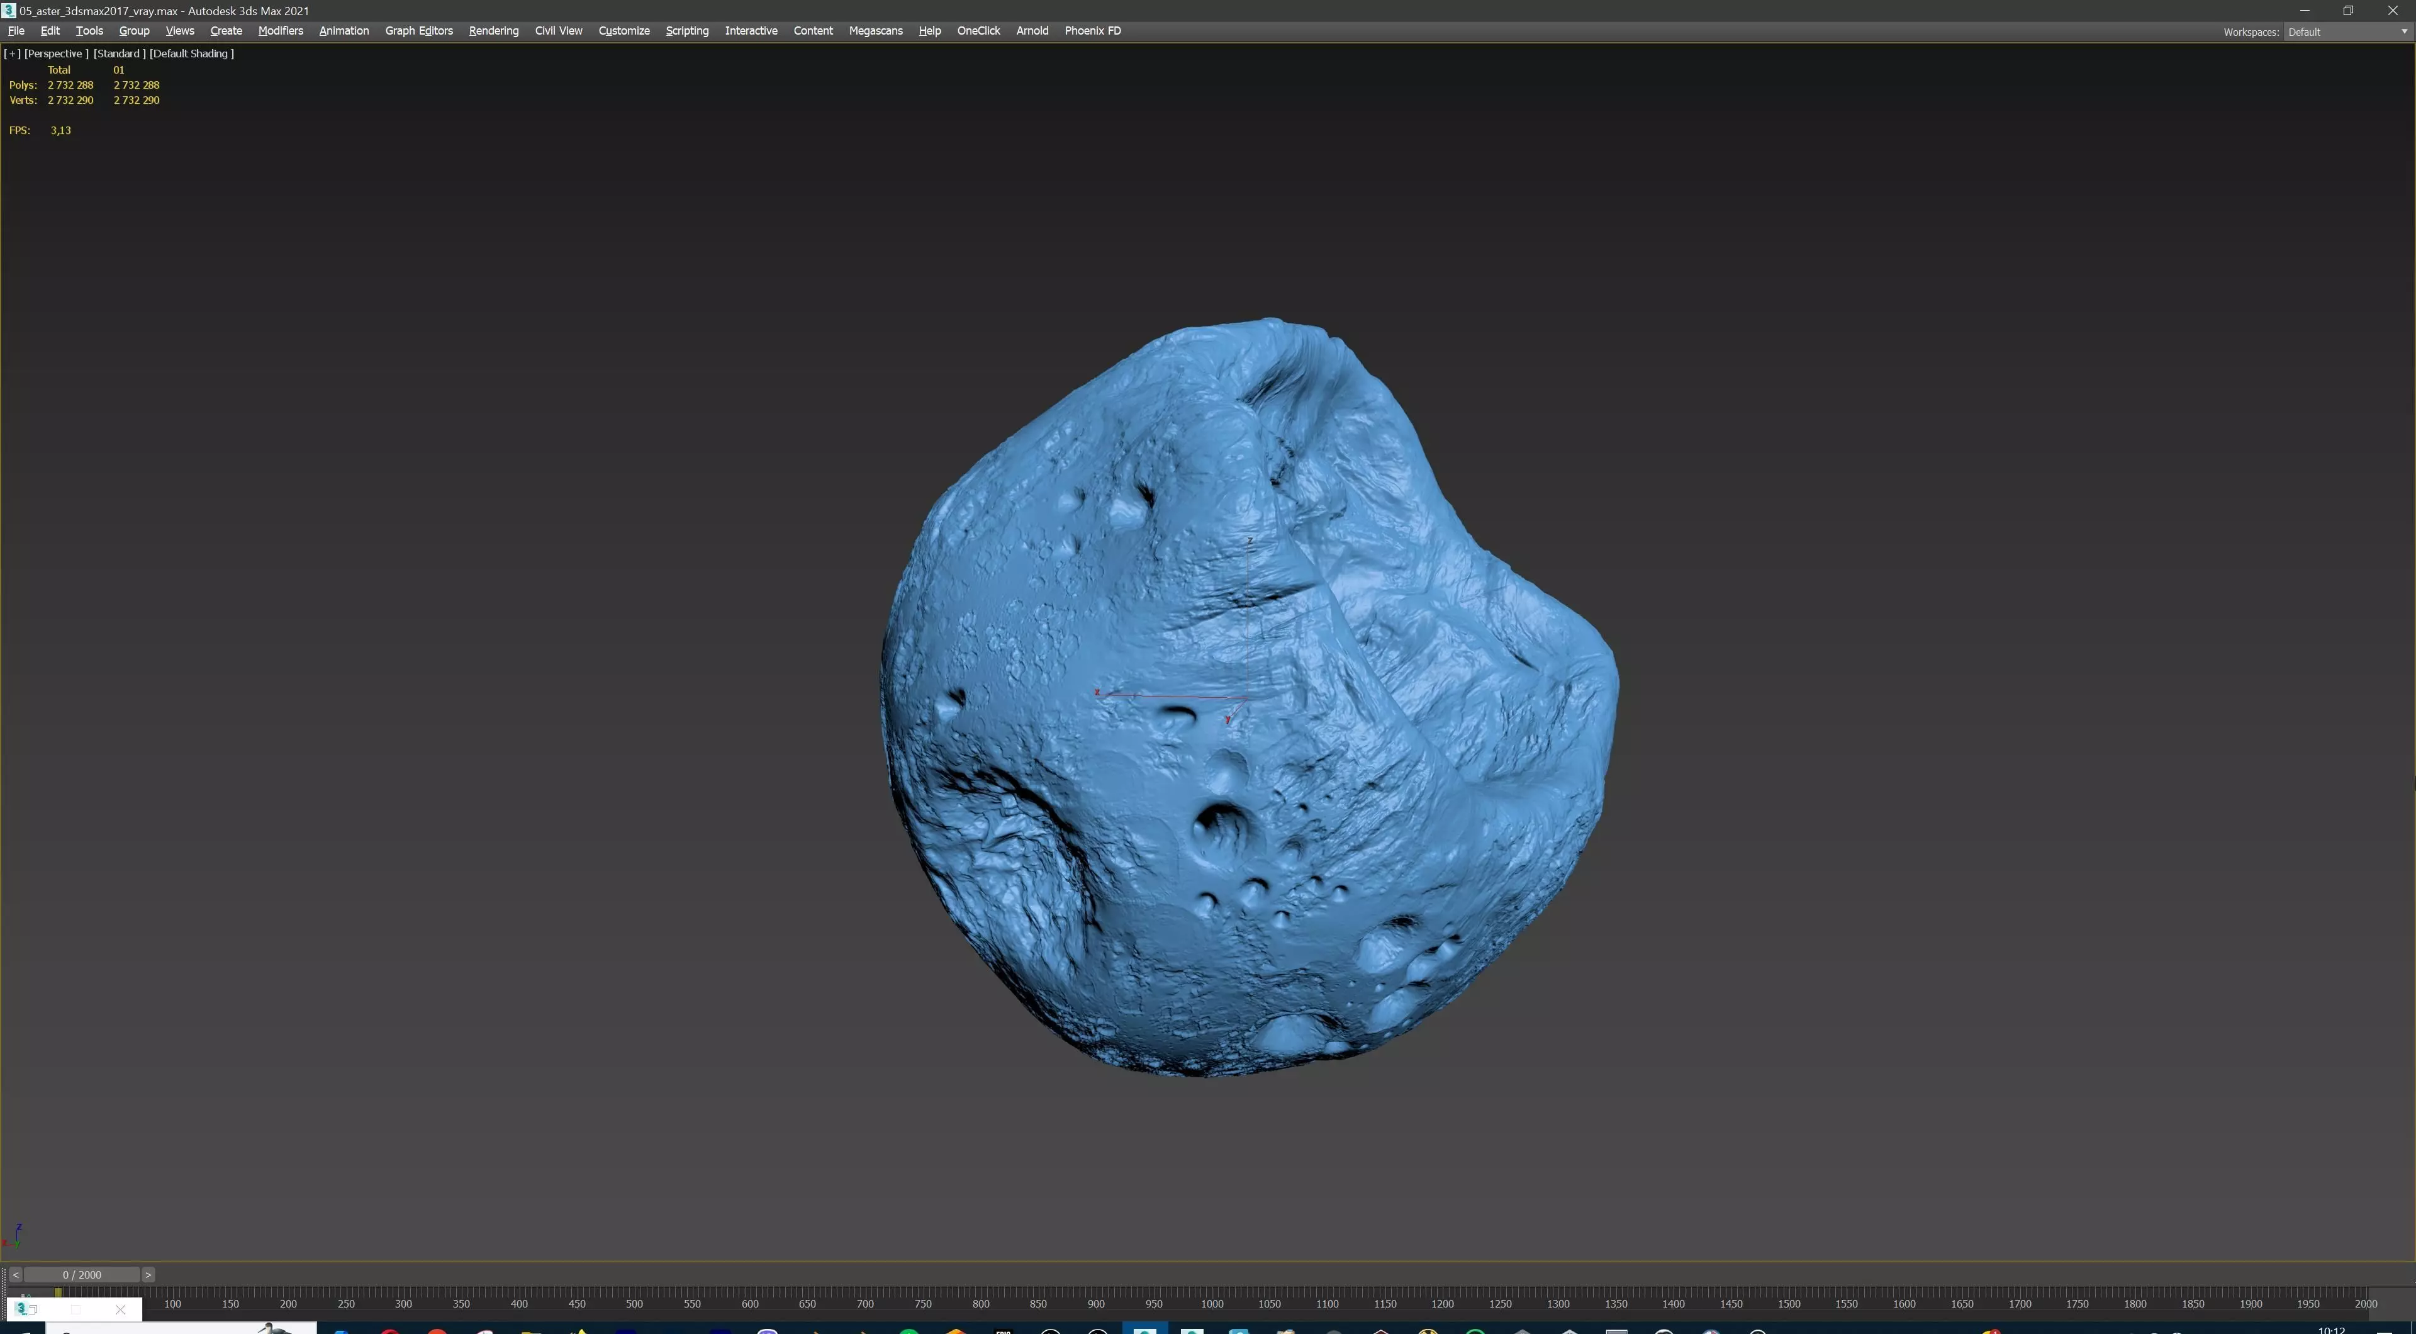Click the 3ds Max app icon in title bar
This screenshot has height=1334, width=2416.
[x=8, y=10]
